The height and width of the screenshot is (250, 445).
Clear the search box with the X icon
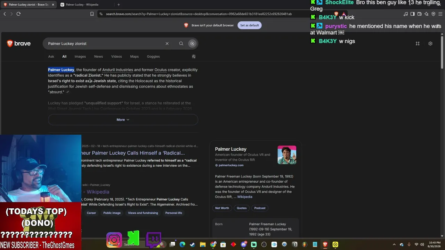click(167, 43)
